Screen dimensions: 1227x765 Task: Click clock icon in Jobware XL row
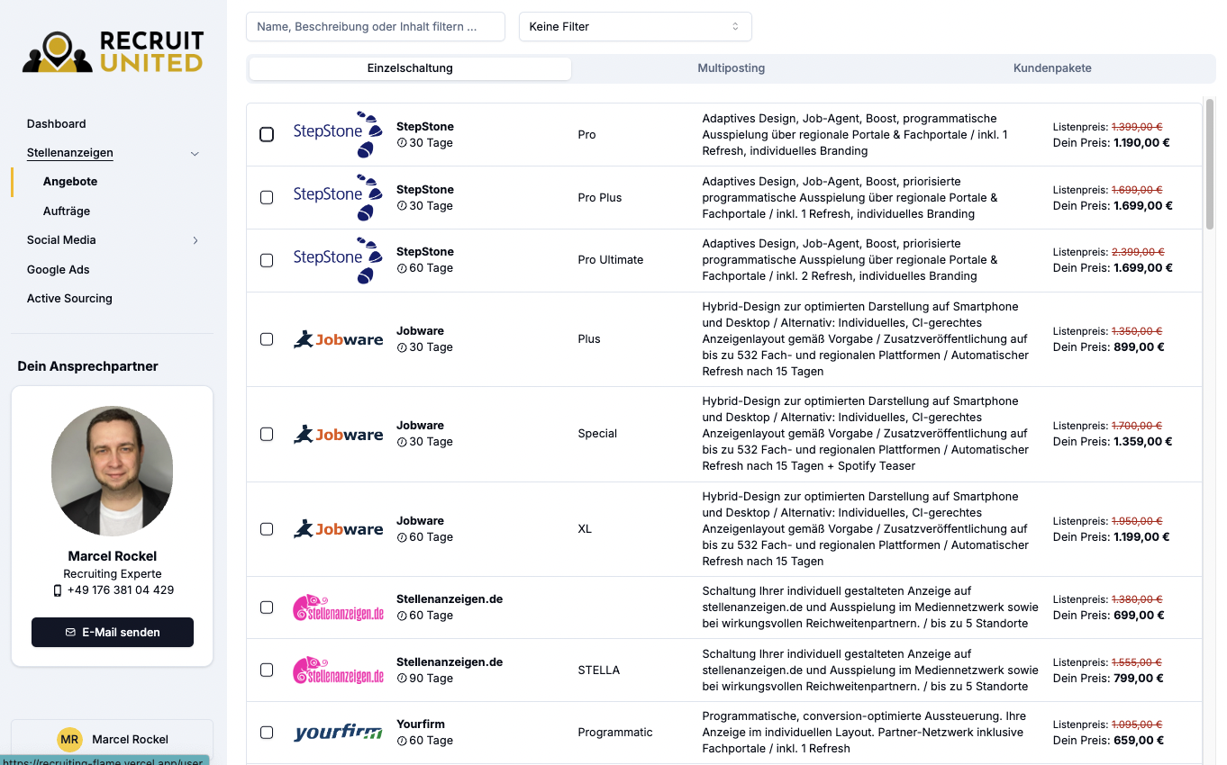point(402,537)
